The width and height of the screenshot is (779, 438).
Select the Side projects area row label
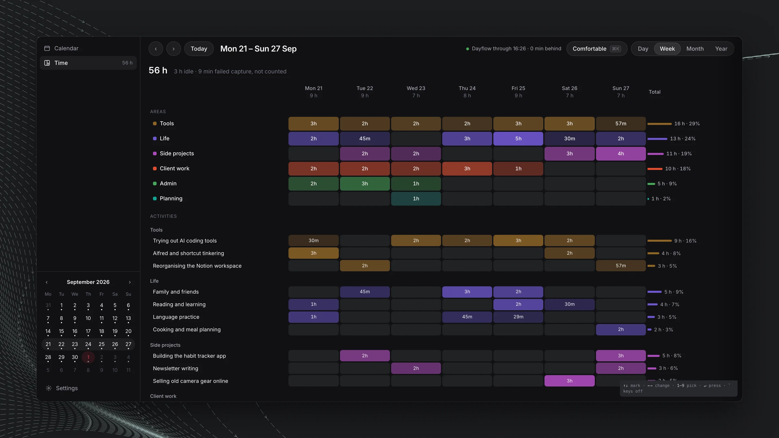177,153
